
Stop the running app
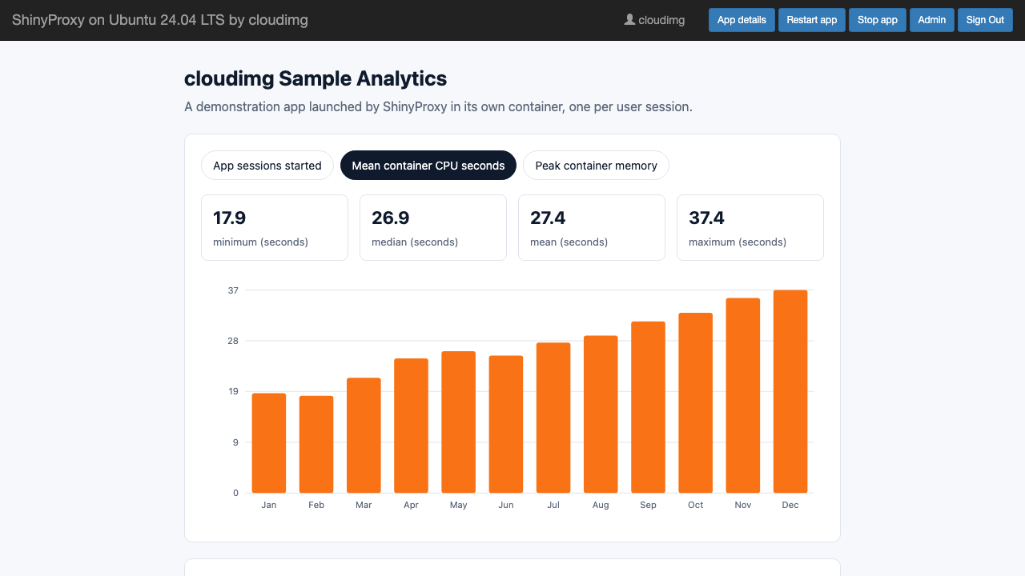click(x=878, y=20)
